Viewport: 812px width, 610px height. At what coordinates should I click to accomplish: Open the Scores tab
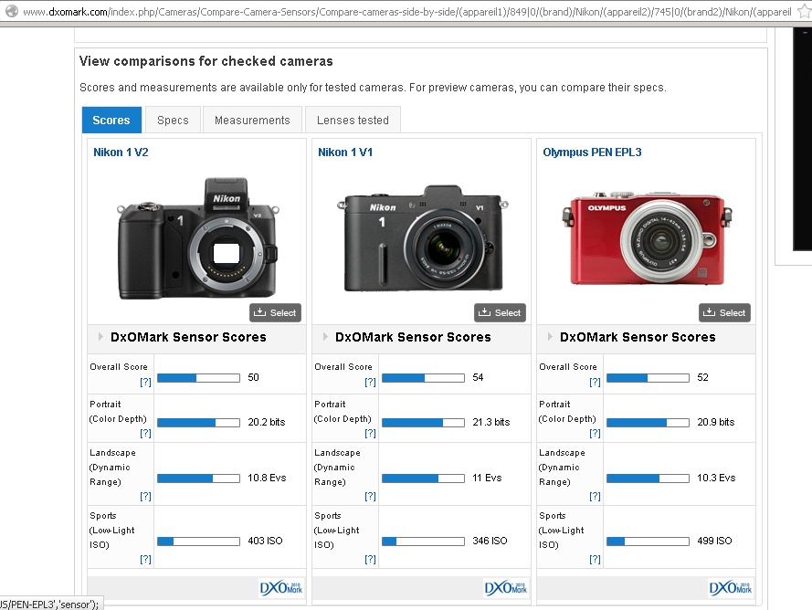point(111,121)
